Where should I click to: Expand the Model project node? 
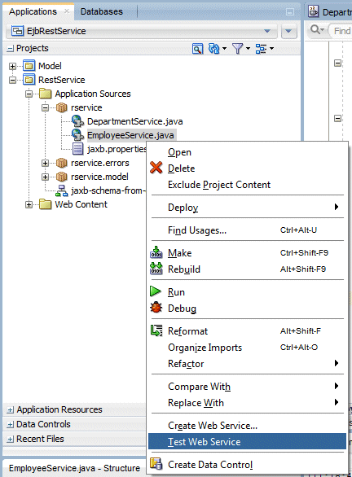(12, 66)
